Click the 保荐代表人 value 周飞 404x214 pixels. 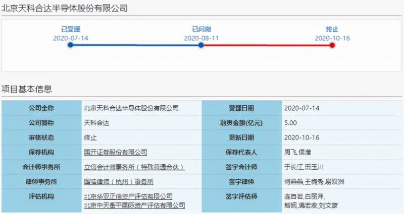pyautogui.click(x=291, y=153)
